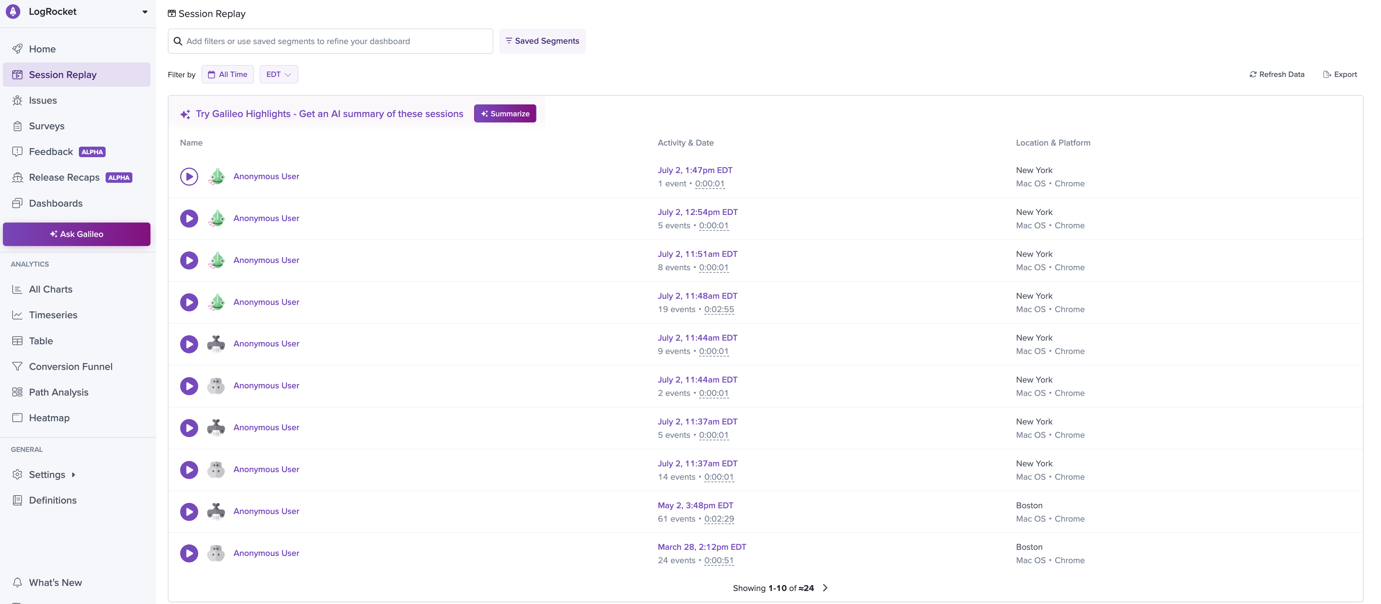Play the July 2, 1:47pm session
Screen dimensions: 1381x604
189,176
